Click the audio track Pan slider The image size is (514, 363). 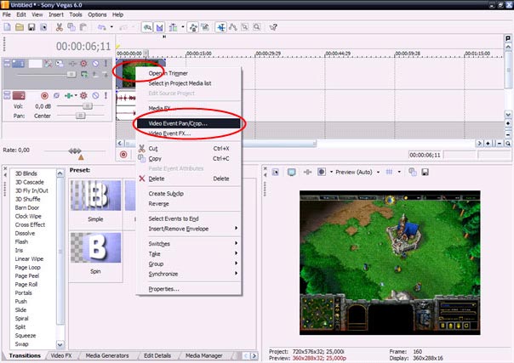[x=82, y=115]
